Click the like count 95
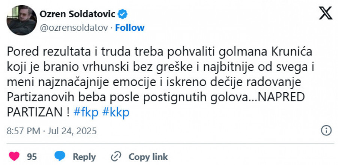 coord(32,156)
